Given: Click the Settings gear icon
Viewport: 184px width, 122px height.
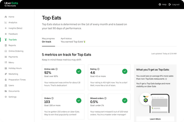Looking at the screenshot, I should (x=6, y=97).
